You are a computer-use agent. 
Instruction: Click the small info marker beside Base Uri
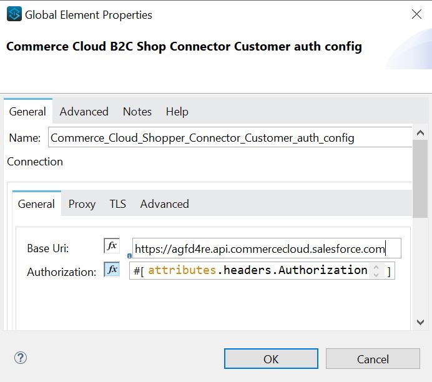pyautogui.click(x=129, y=255)
